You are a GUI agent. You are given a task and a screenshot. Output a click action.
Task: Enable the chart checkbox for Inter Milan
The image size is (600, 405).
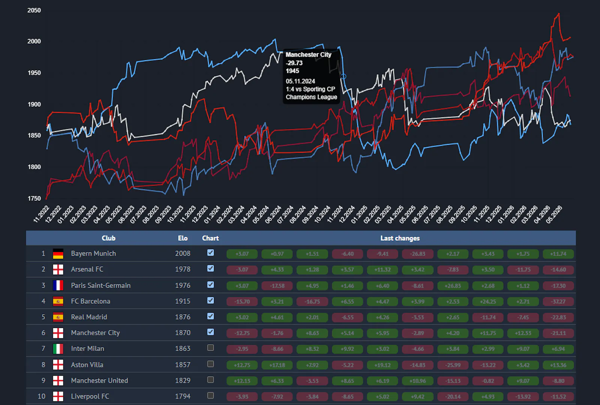(x=211, y=348)
